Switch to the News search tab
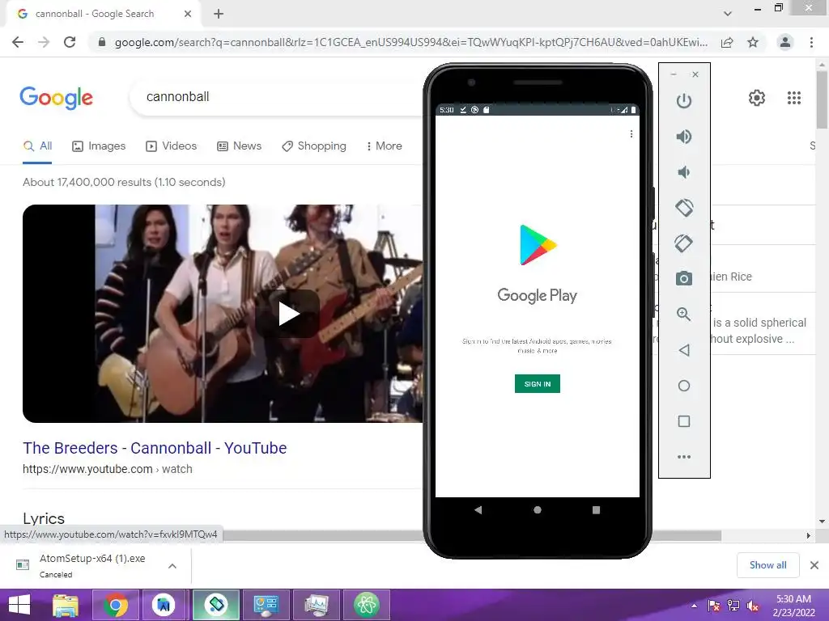 (240, 146)
